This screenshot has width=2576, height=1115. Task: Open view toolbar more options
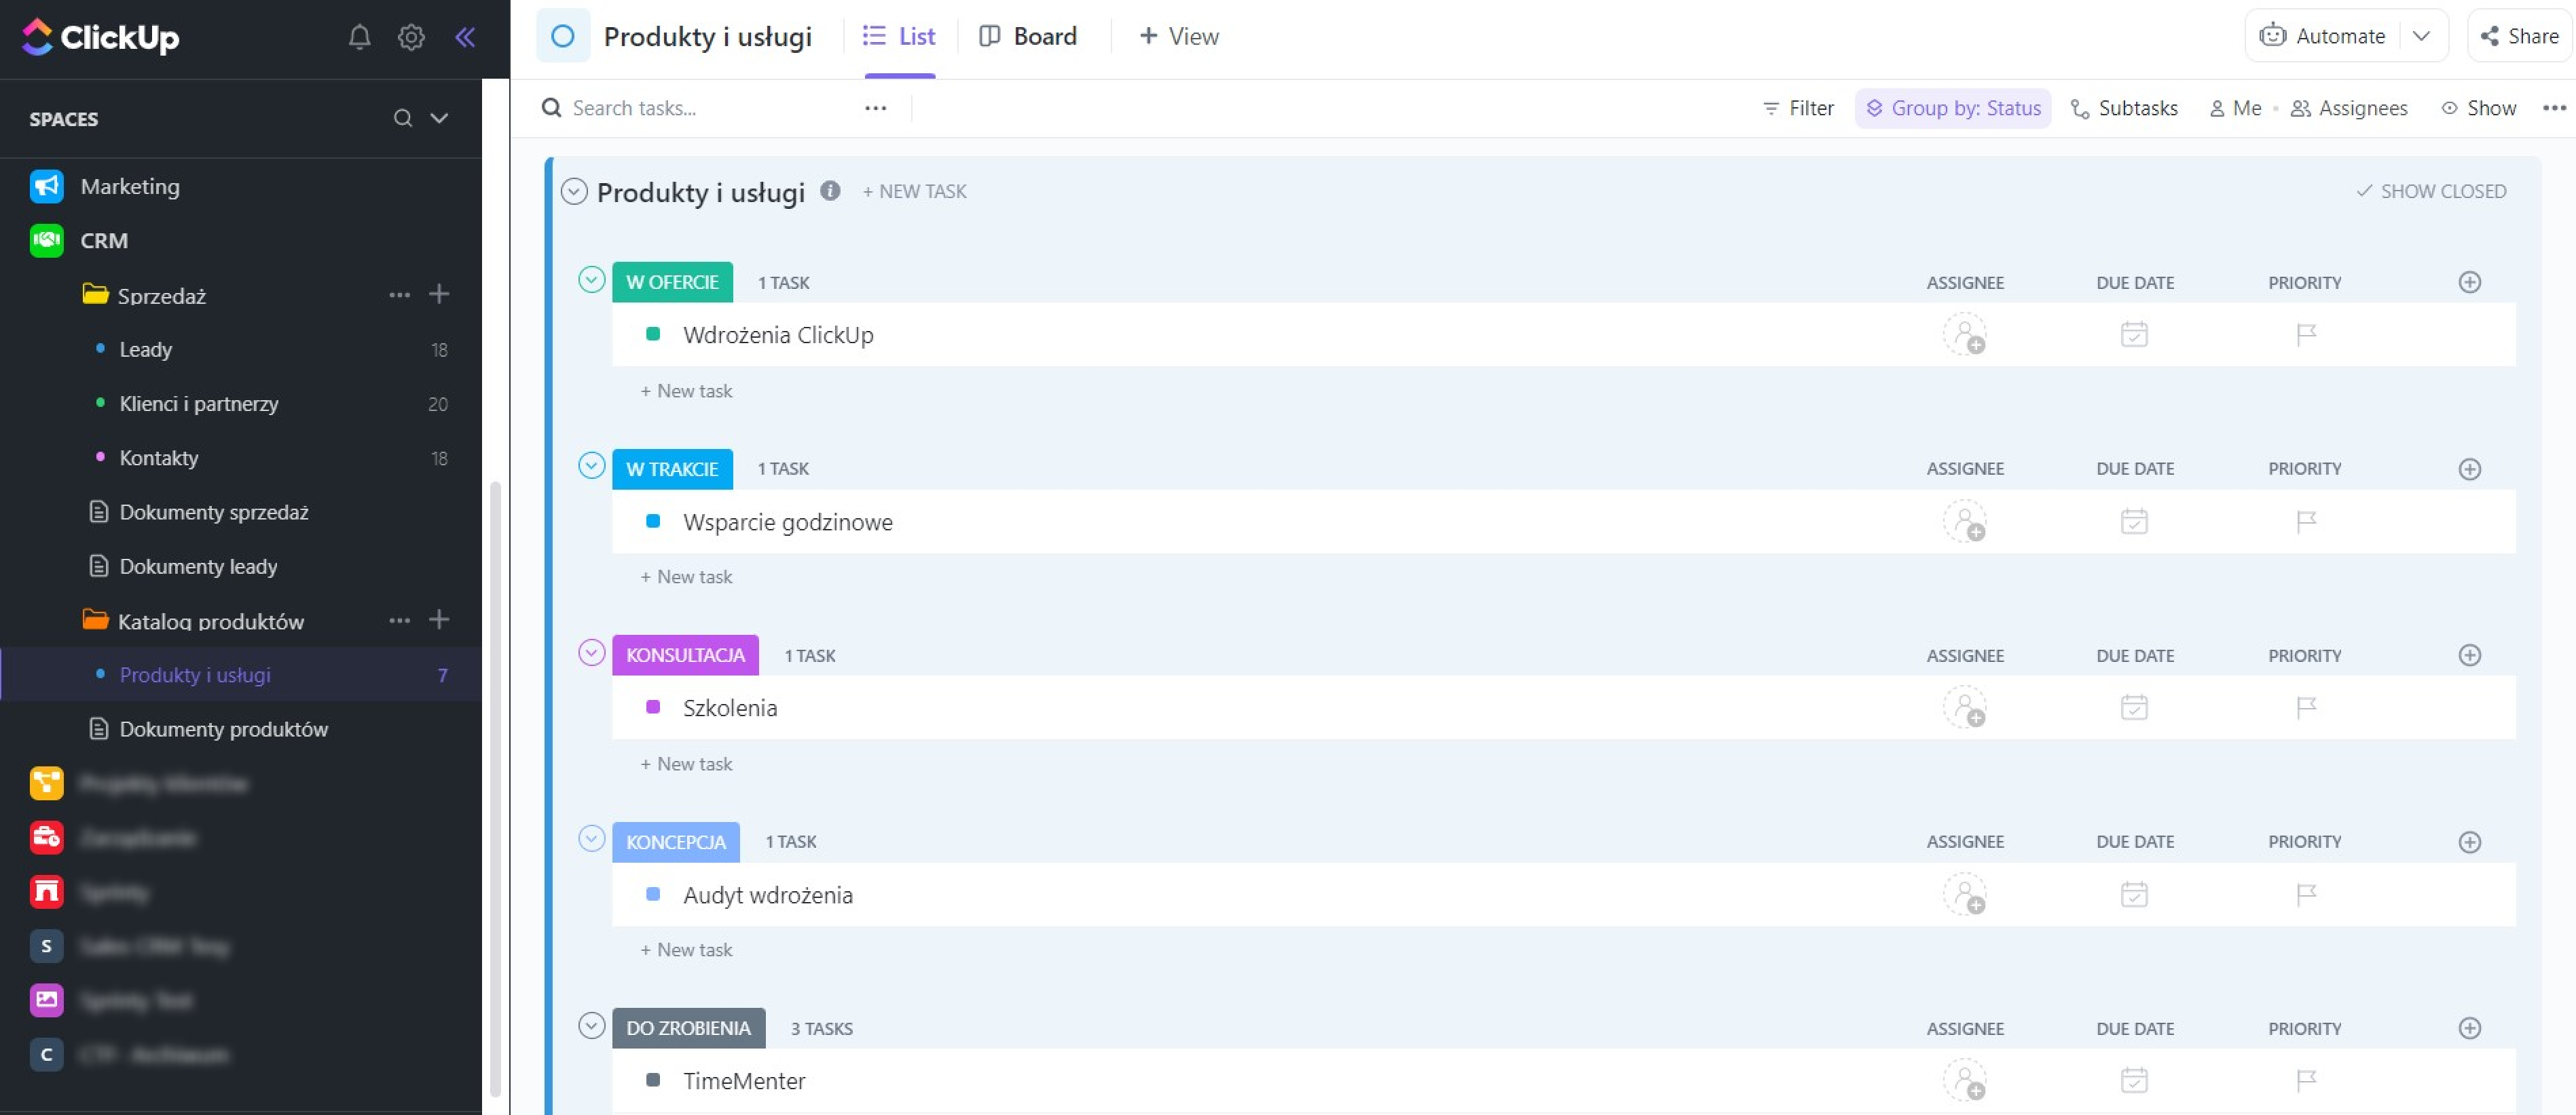[x=2554, y=108]
